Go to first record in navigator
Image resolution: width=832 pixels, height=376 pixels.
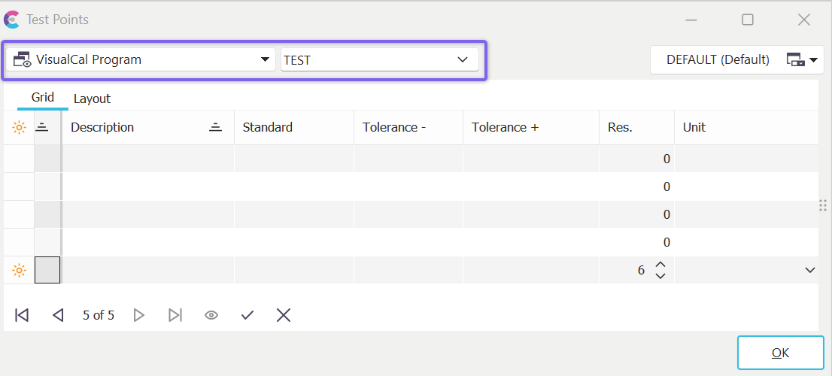tap(22, 315)
